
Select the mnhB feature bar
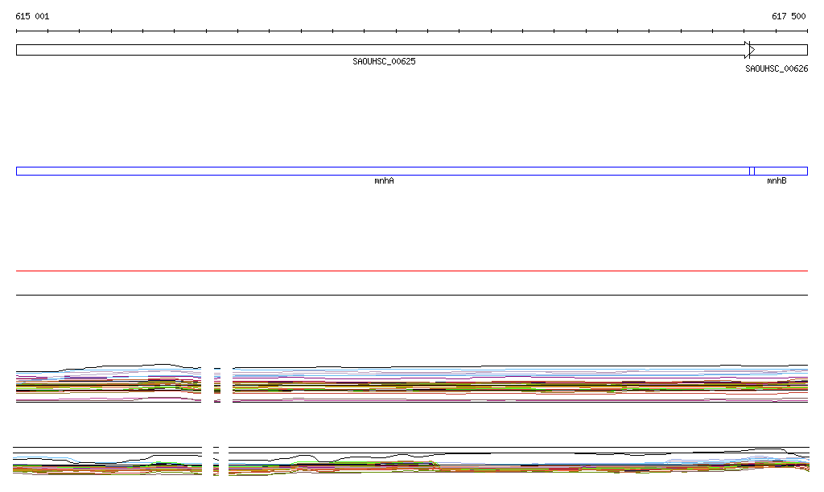pos(781,171)
